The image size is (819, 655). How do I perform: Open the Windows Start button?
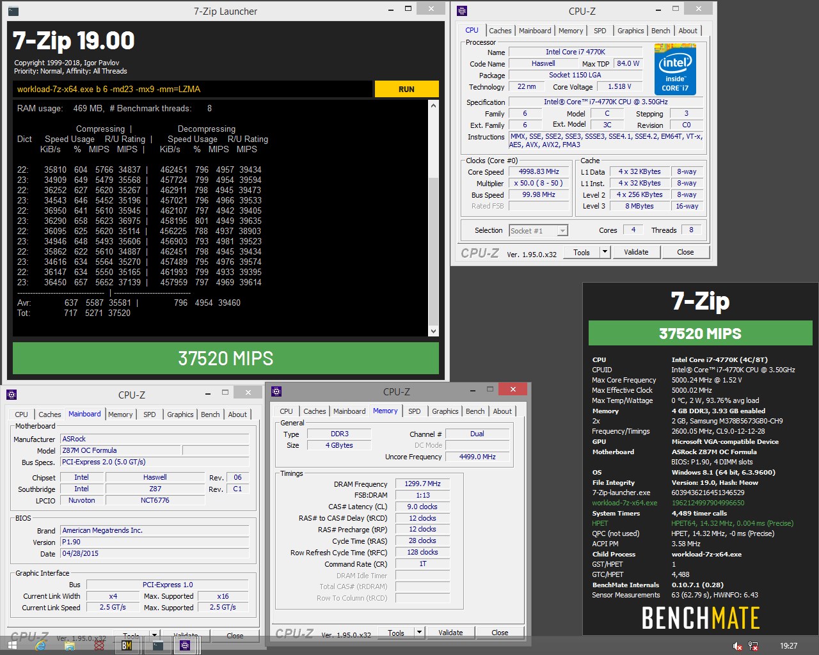(12, 645)
